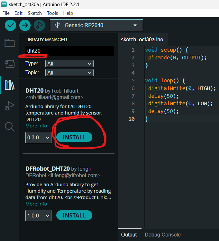Viewport: 219px width, 241px height.
Task: Click the closing brace on line 3
Action: [x=147, y=65]
